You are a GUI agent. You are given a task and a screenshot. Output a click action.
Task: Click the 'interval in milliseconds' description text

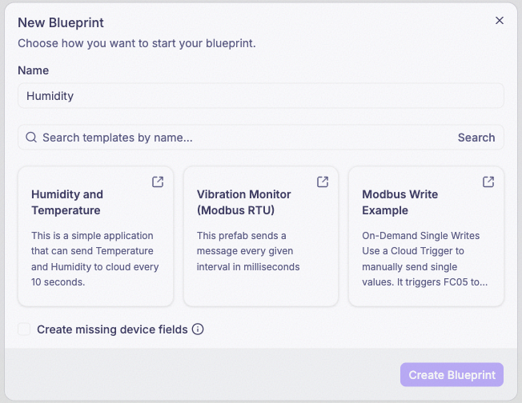(248, 267)
